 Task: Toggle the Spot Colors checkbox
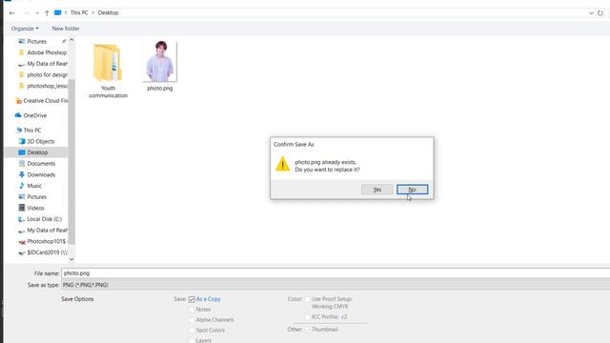[x=192, y=331]
